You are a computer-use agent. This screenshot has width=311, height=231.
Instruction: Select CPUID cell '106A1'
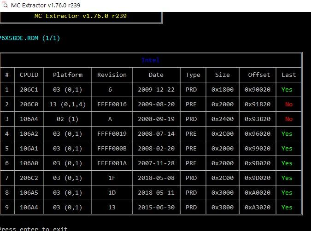[29, 148]
